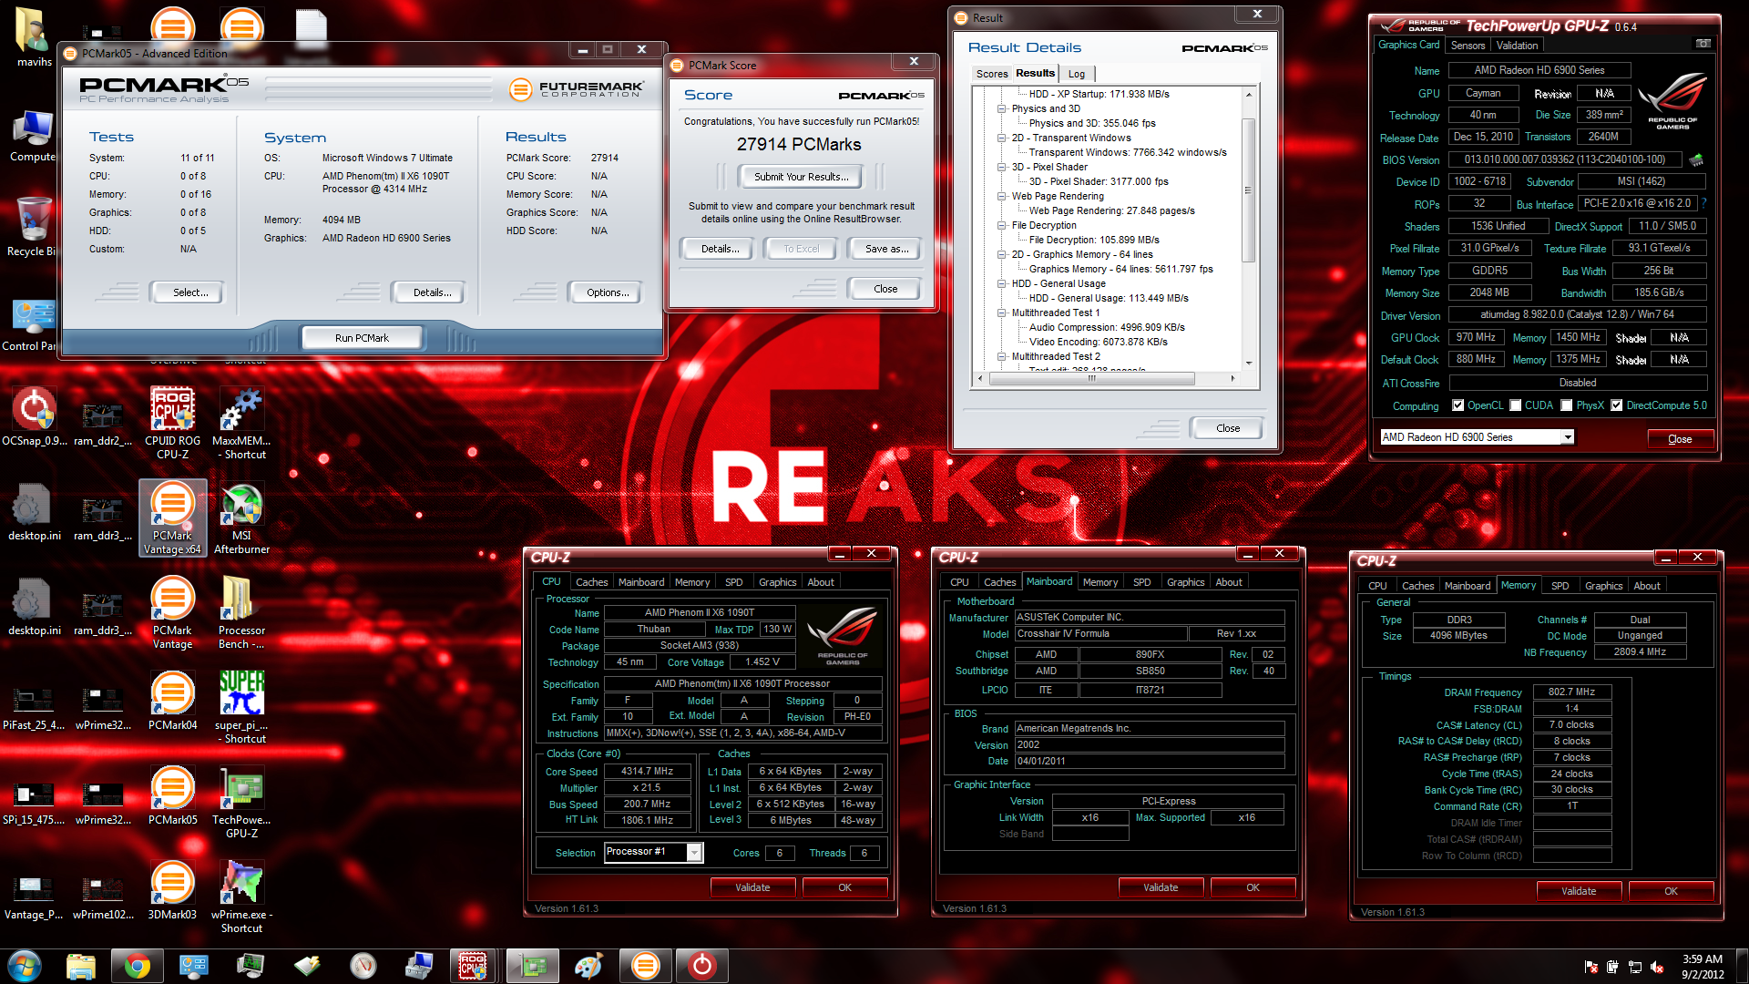The height and width of the screenshot is (984, 1749).
Task: Open Google Chrome from the taskbar
Action: (137, 965)
